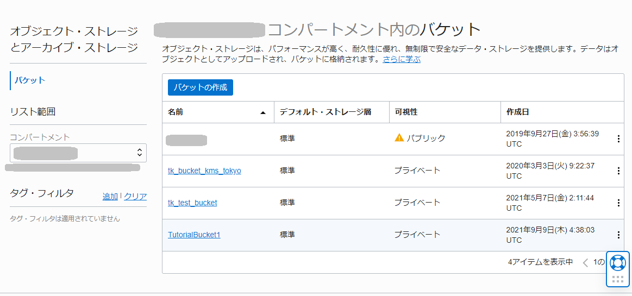632x296 pixels.
Task: Click the バケットの作成 button
Action: click(201, 87)
